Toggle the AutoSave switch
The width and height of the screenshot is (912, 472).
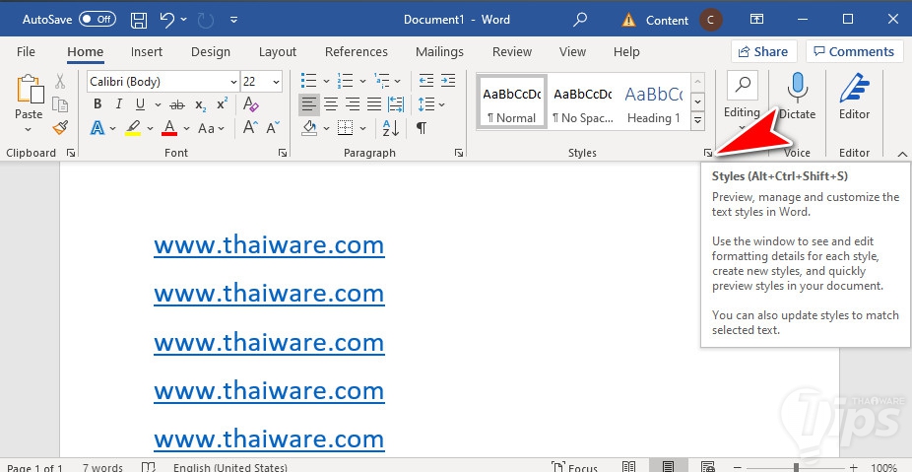coord(98,19)
